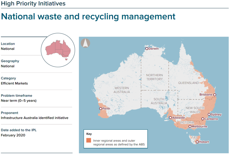
Task: Click 'Infrastructure Australia identified initiative' text
Action: (x=35, y=118)
